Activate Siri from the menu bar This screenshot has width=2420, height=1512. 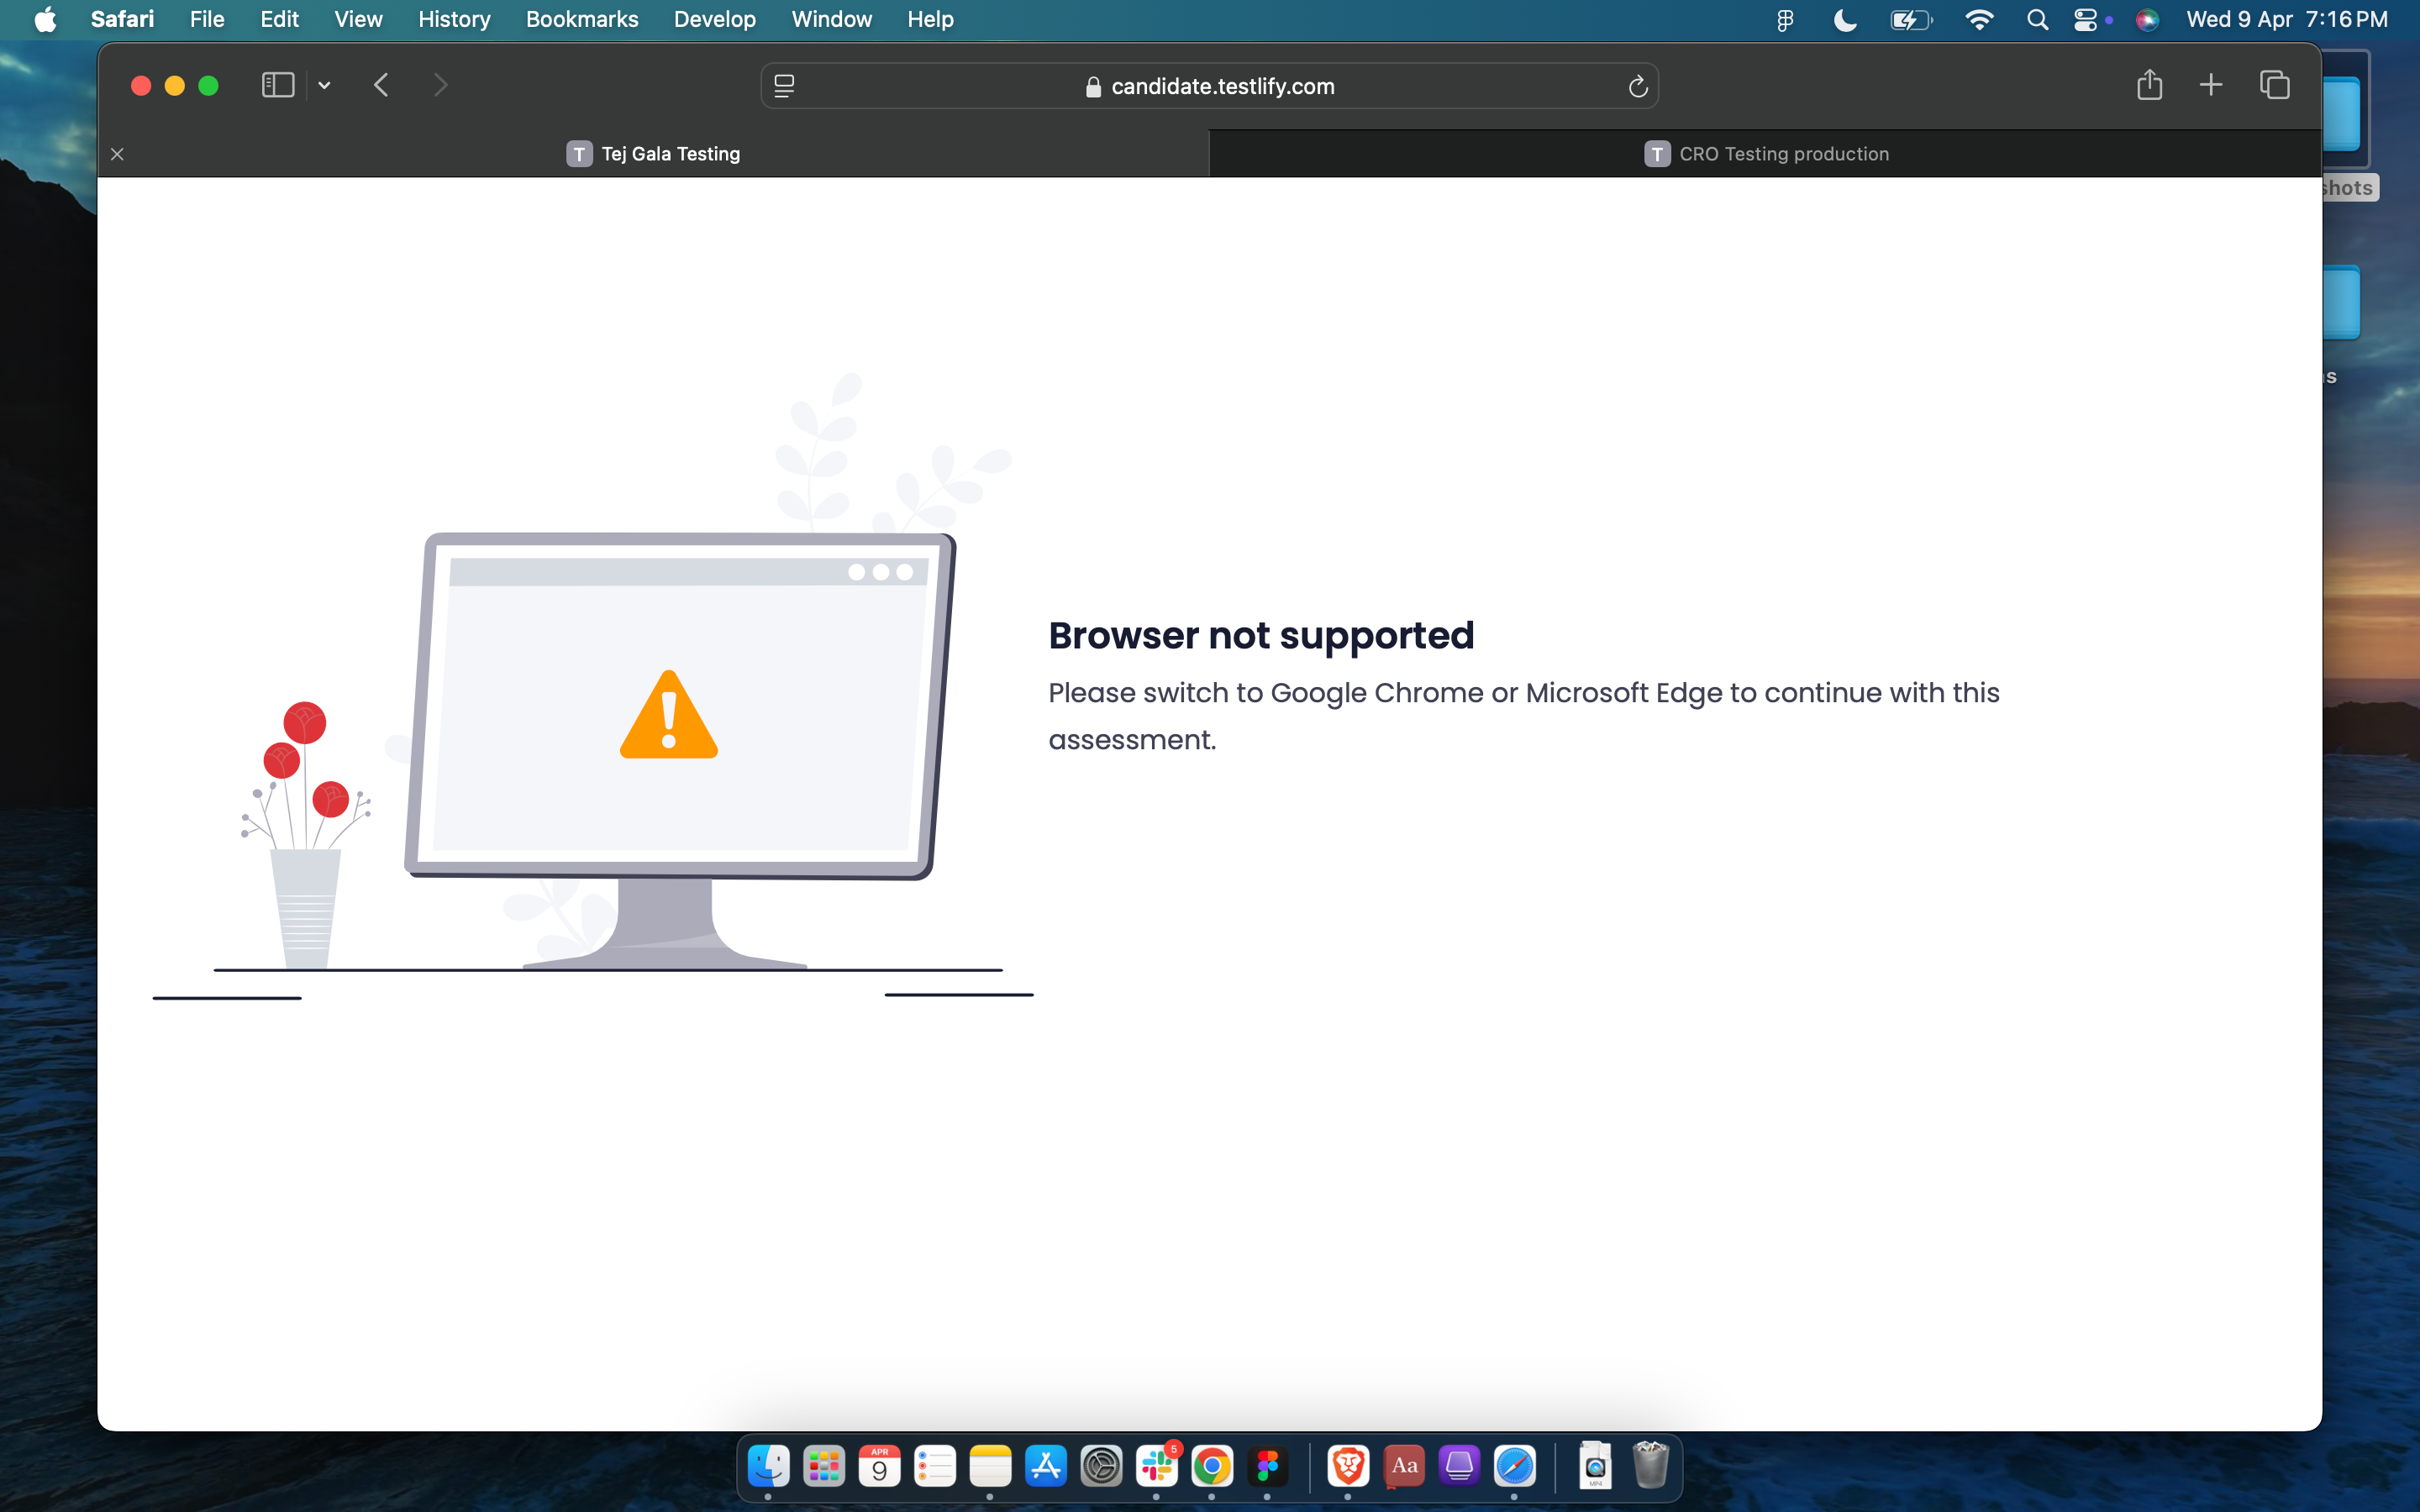(2147, 19)
